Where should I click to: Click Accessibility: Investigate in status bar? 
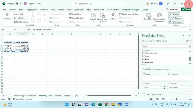point(23,99)
